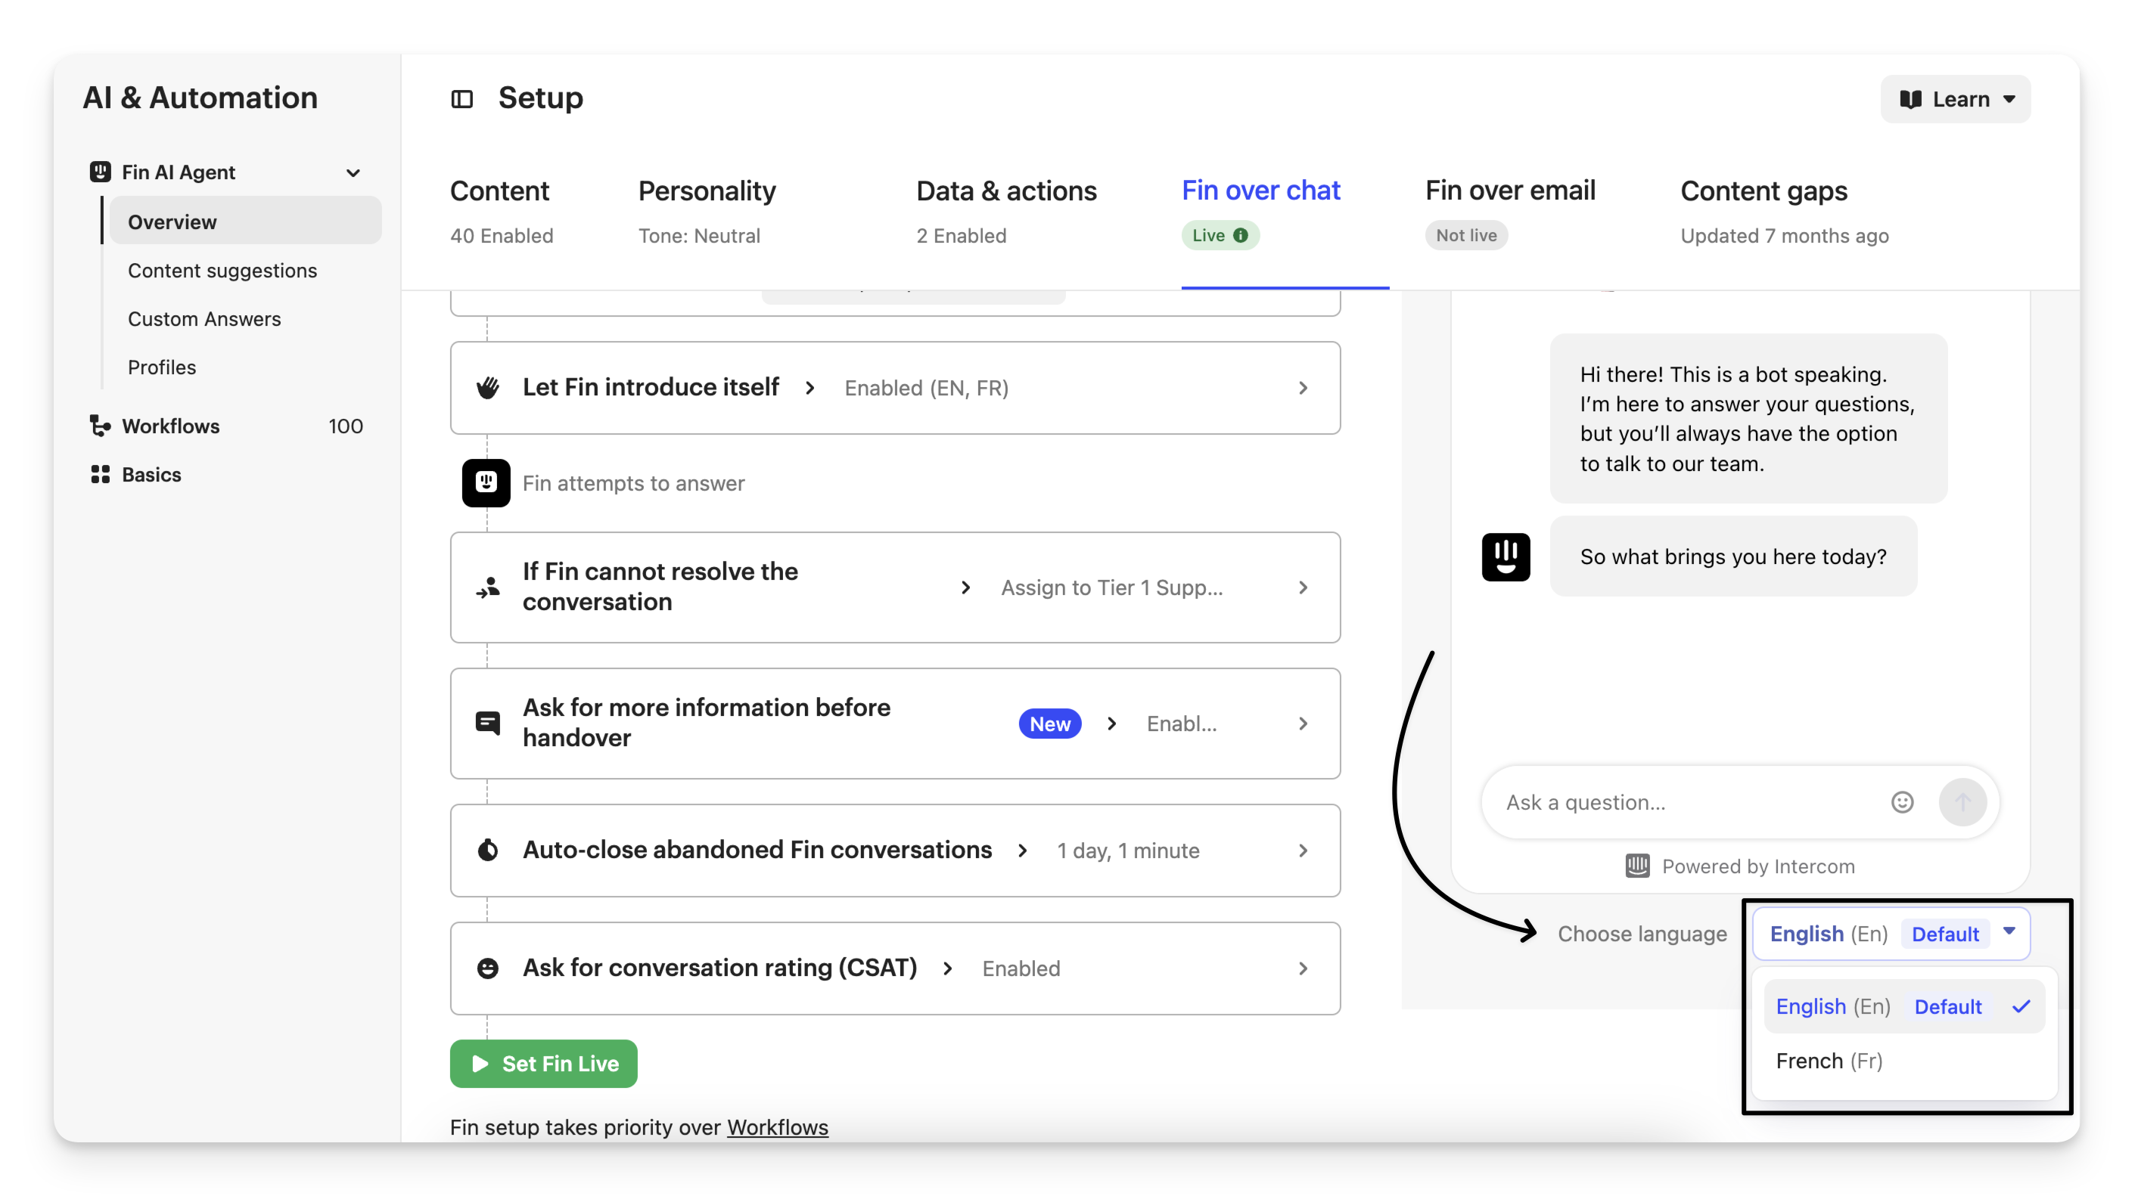The width and height of the screenshot is (2135, 1196).
Task: Toggle the sidebar collapse icon beside Setup
Action: click(x=461, y=99)
